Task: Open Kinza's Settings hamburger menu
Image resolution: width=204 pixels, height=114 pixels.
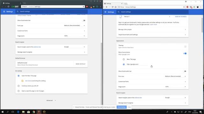Action: click(x=106, y=12)
